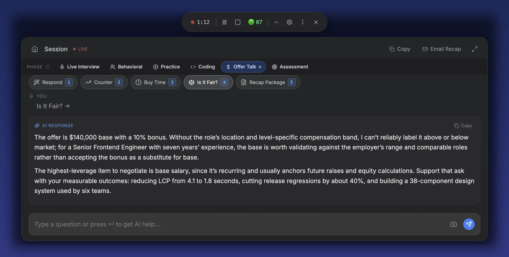Send the message with the paper-plane button

click(x=469, y=224)
